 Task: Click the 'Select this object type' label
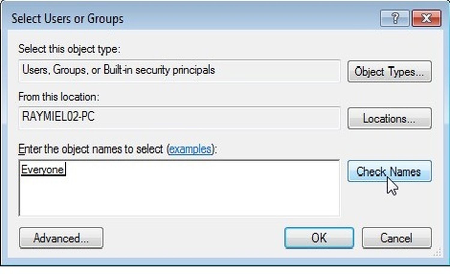click(x=69, y=49)
